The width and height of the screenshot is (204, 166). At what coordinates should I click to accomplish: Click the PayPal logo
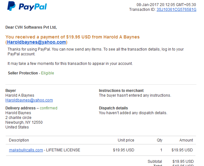(x=27, y=6)
